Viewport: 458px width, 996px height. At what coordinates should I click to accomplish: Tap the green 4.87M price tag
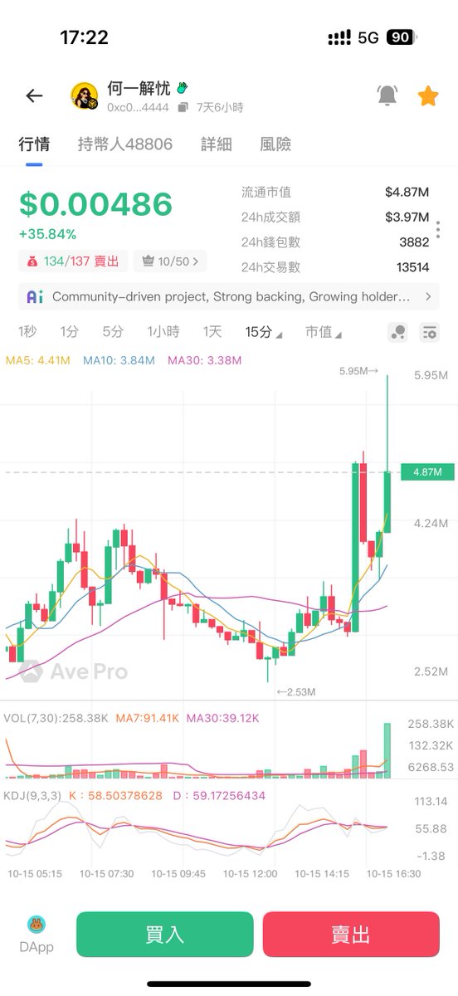pos(427,471)
